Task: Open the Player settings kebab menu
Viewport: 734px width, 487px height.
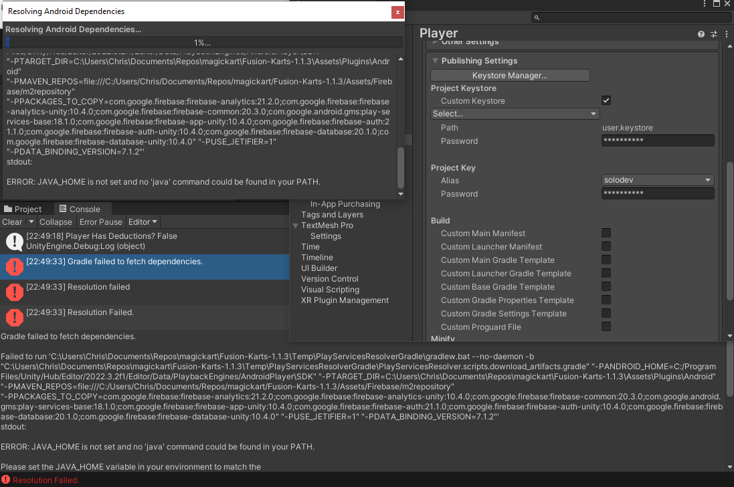Action: click(x=727, y=34)
